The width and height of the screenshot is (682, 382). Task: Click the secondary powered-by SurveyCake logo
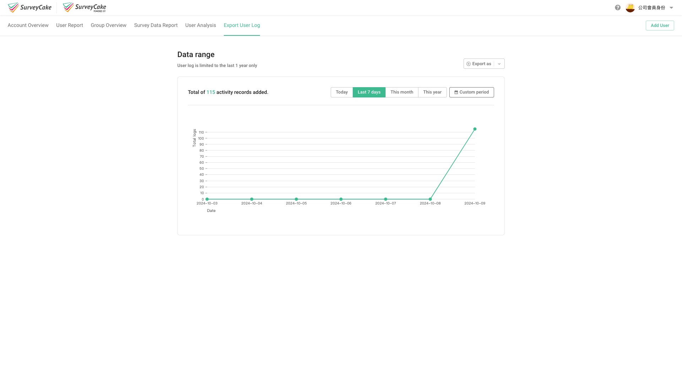pos(84,7)
